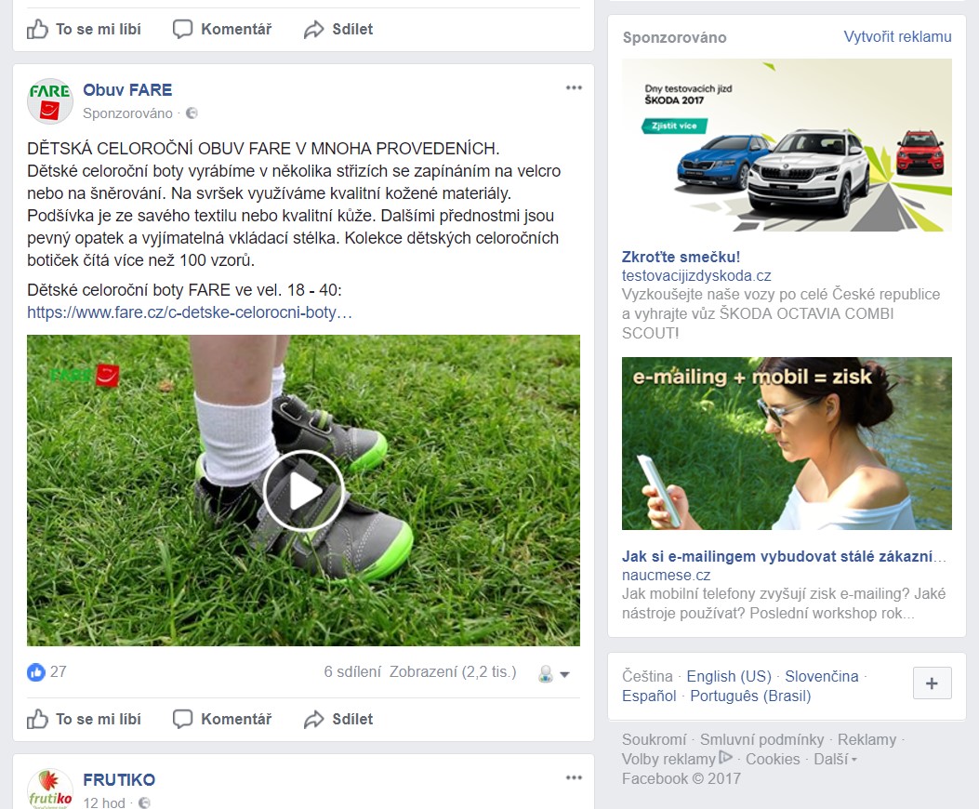
Task: Click the comment icon on FARE post
Action: point(183,719)
